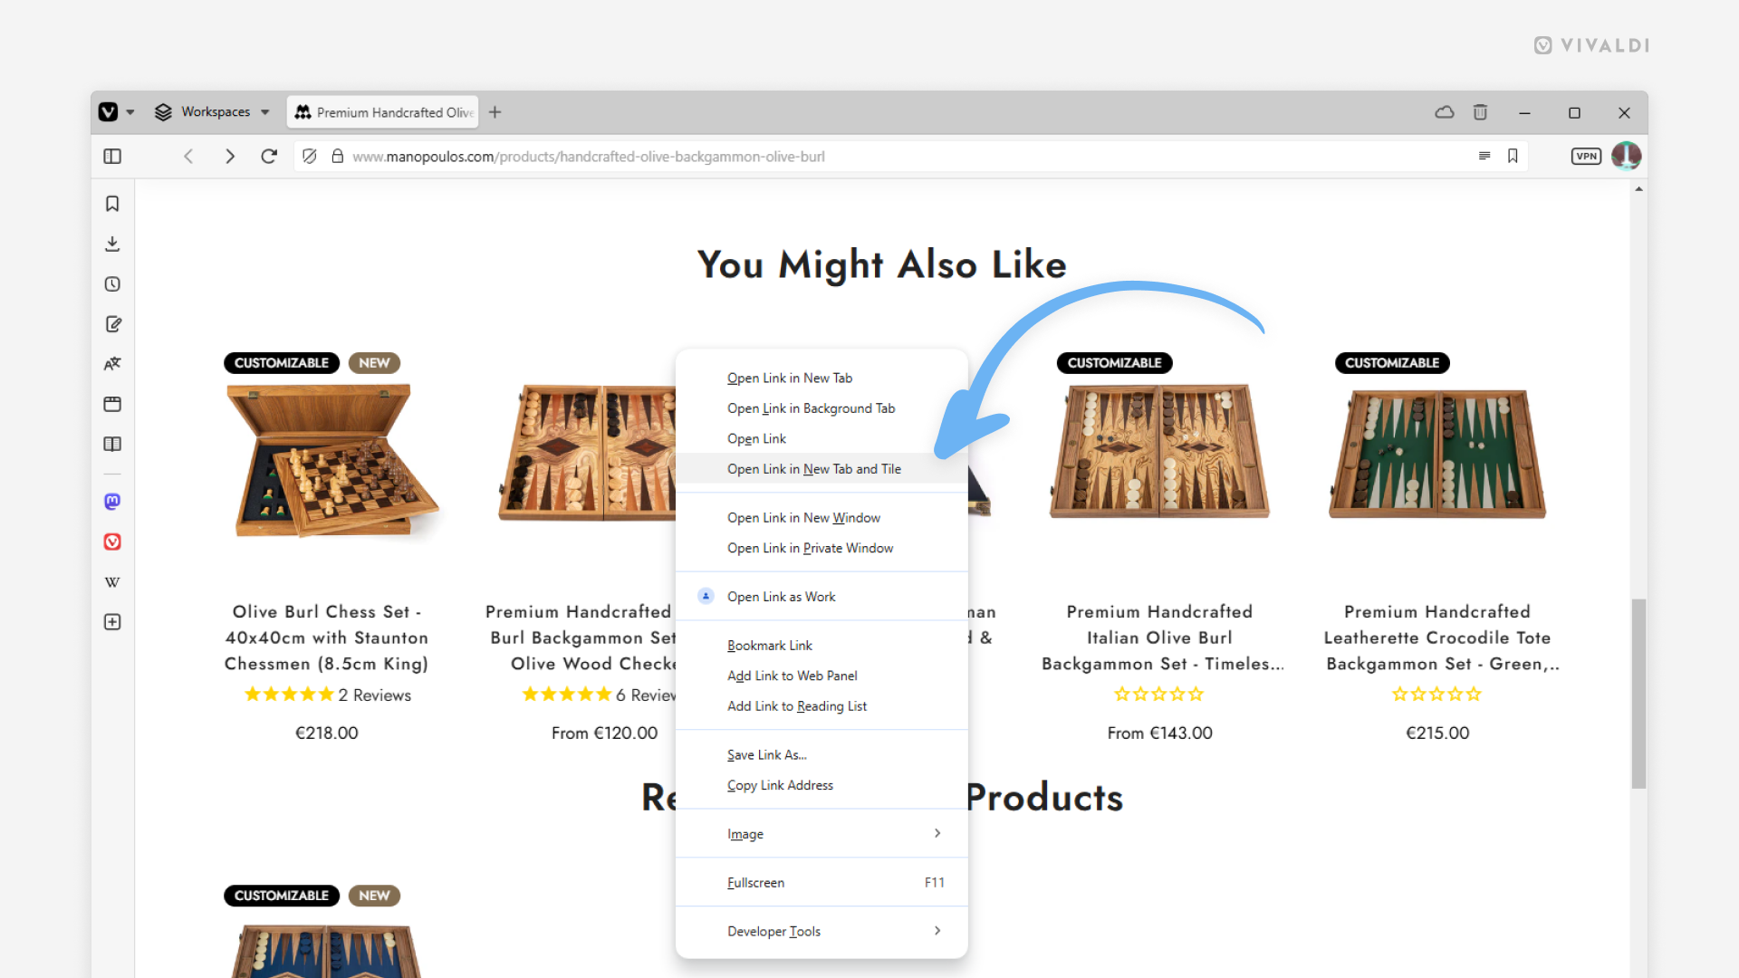
Task: Choose Open Link in Background Tab
Action: click(821, 408)
